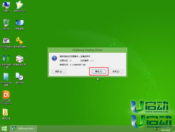Click the tray color icon near the clock
The width and height of the screenshot is (175, 132).
tap(156, 129)
